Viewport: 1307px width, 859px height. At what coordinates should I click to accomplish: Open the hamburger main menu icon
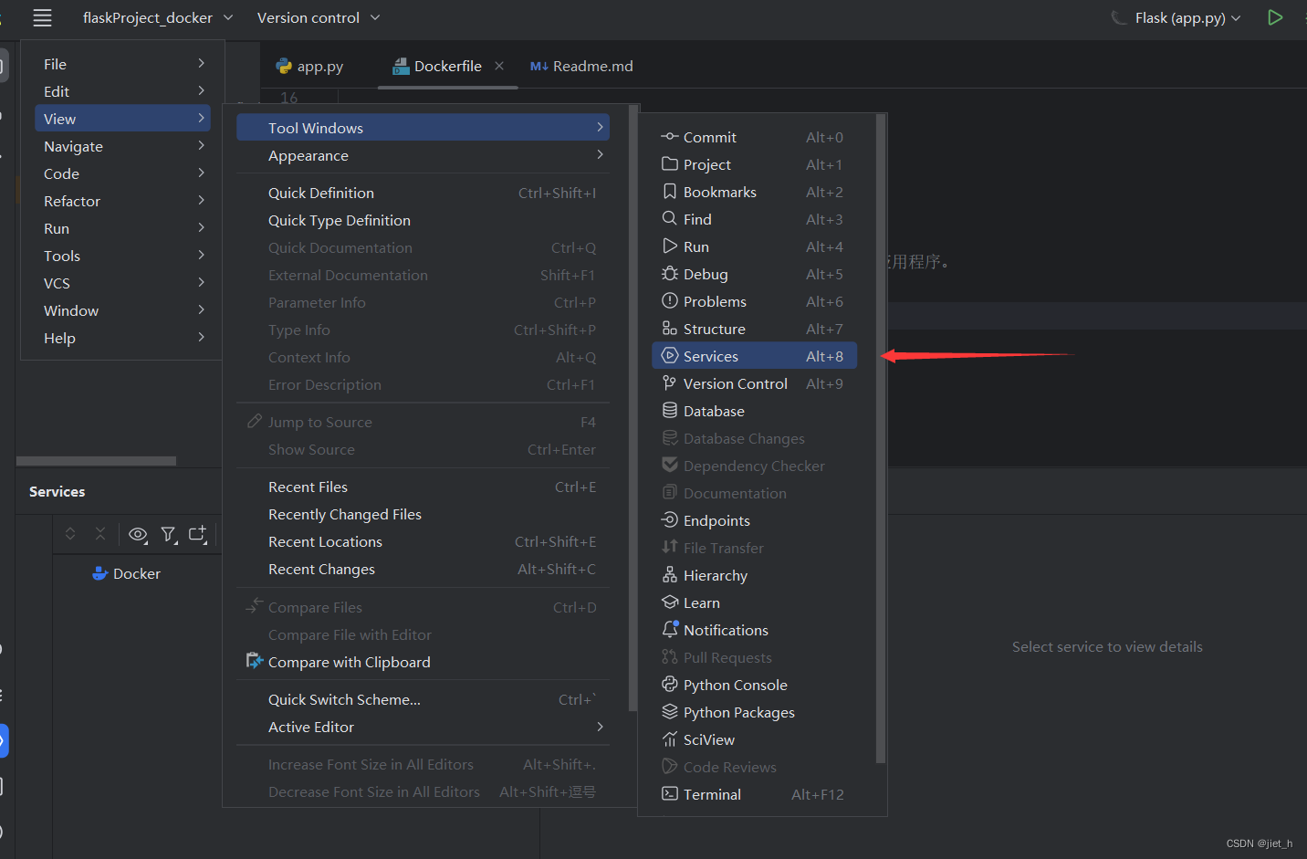click(42, 17)
